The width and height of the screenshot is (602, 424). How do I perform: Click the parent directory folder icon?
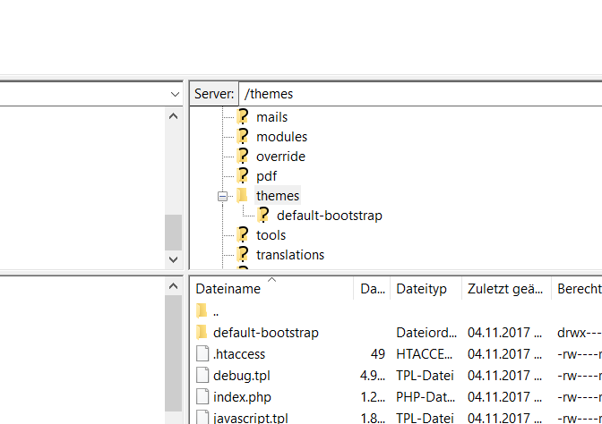pyautogui.click(x=202, y=311)
